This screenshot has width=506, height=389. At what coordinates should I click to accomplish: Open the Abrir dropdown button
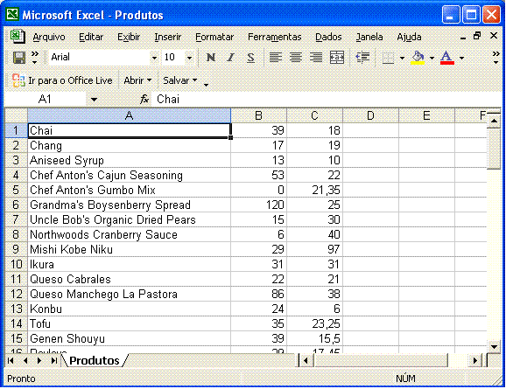click(137, 80)
